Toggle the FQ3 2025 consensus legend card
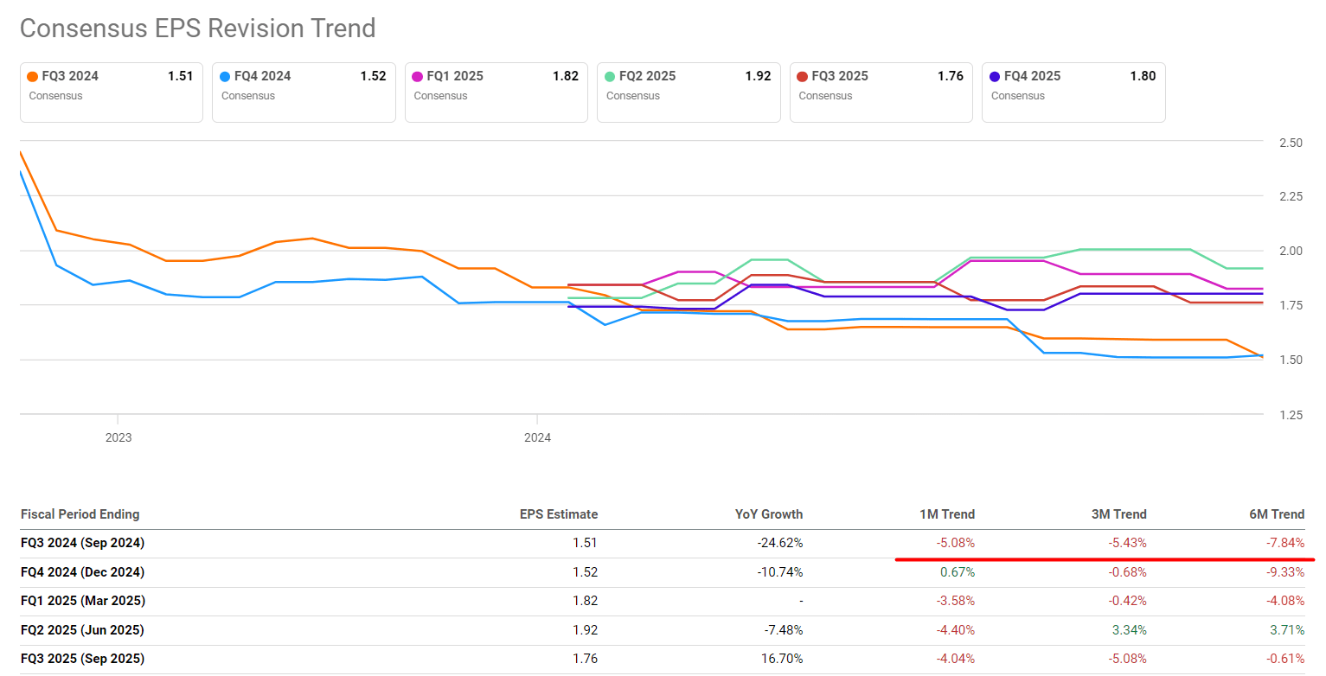Image resolution: width=1326 pixels, height=676 pixels. point(881,92)
